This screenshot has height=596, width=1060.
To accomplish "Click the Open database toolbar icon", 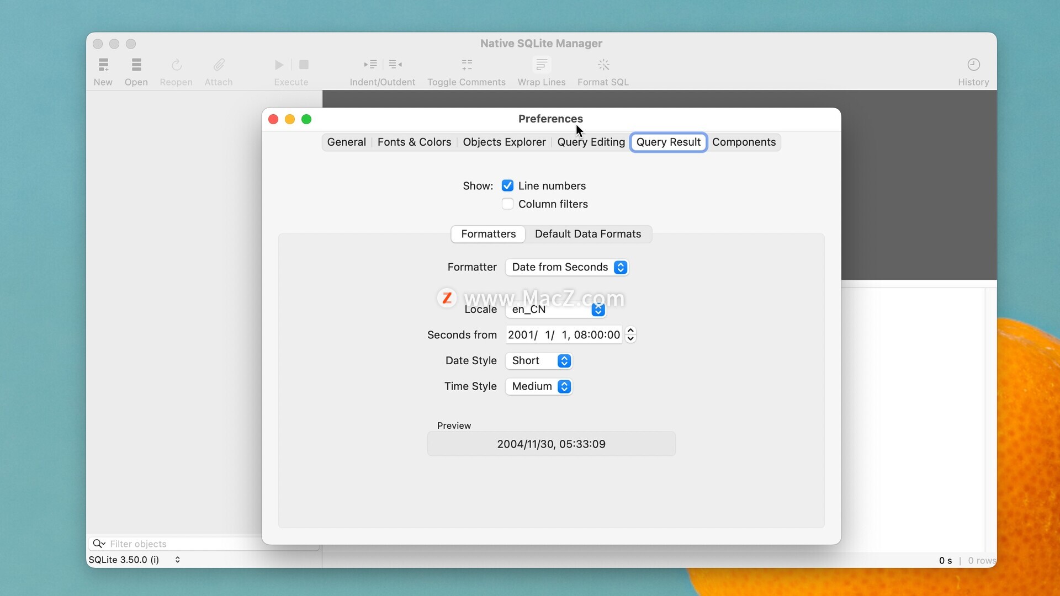I will (136, 65).
